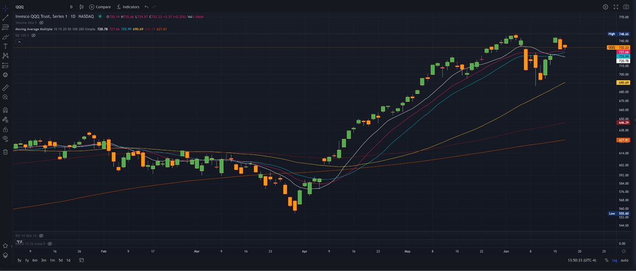The image size is (636, 271).
Task: Select the ruler measure tool
Action: 5,87
